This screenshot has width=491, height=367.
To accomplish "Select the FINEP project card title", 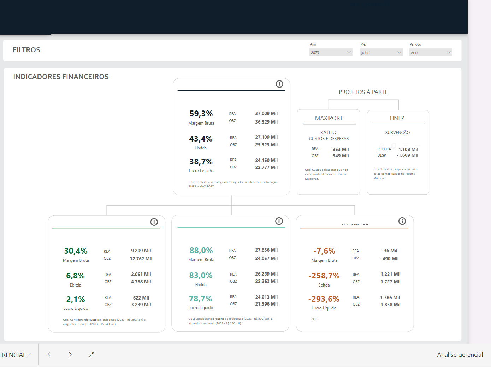I will [x=397, y=118].
